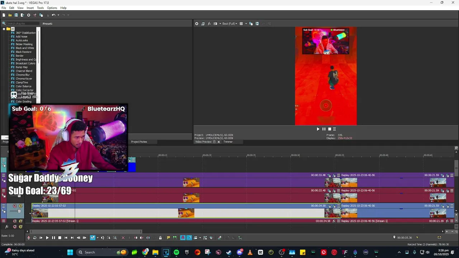Click Play From Start in transport bar
The image size is (459, 258).
pos(41,238)
